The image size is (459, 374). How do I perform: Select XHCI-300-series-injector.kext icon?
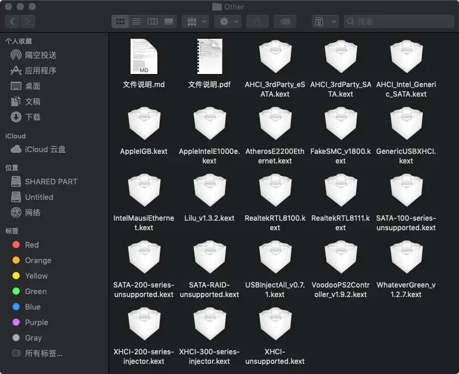[210, 324]
